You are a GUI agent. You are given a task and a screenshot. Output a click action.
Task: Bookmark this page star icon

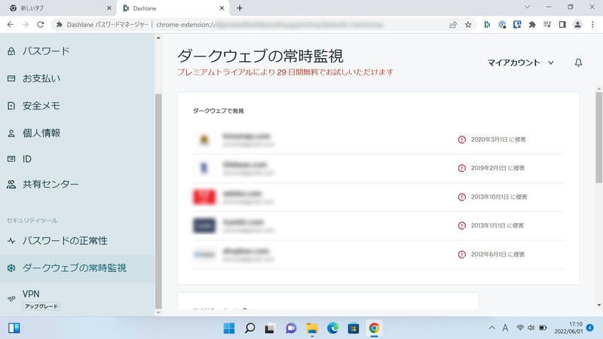pyautogui.click(x=468, y=25)
